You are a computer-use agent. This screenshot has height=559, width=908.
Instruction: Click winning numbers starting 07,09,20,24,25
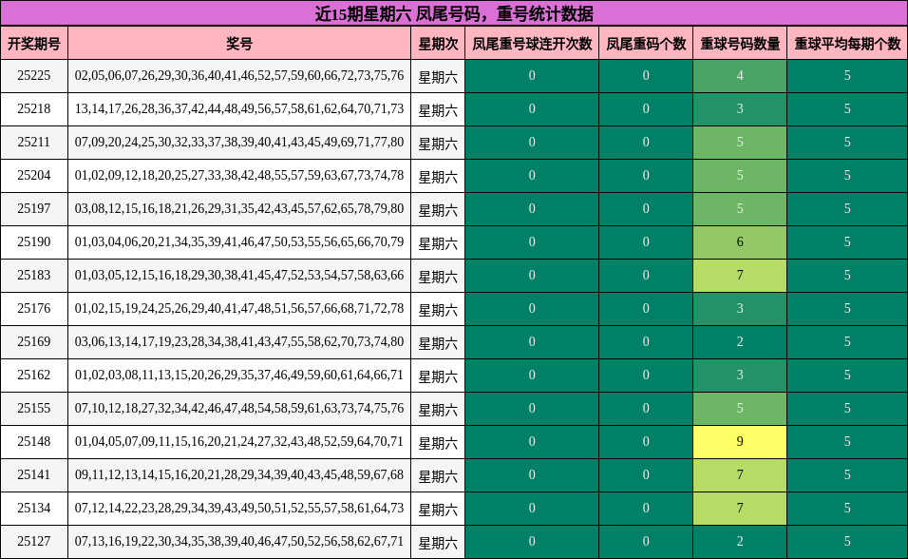pos(239,142)
